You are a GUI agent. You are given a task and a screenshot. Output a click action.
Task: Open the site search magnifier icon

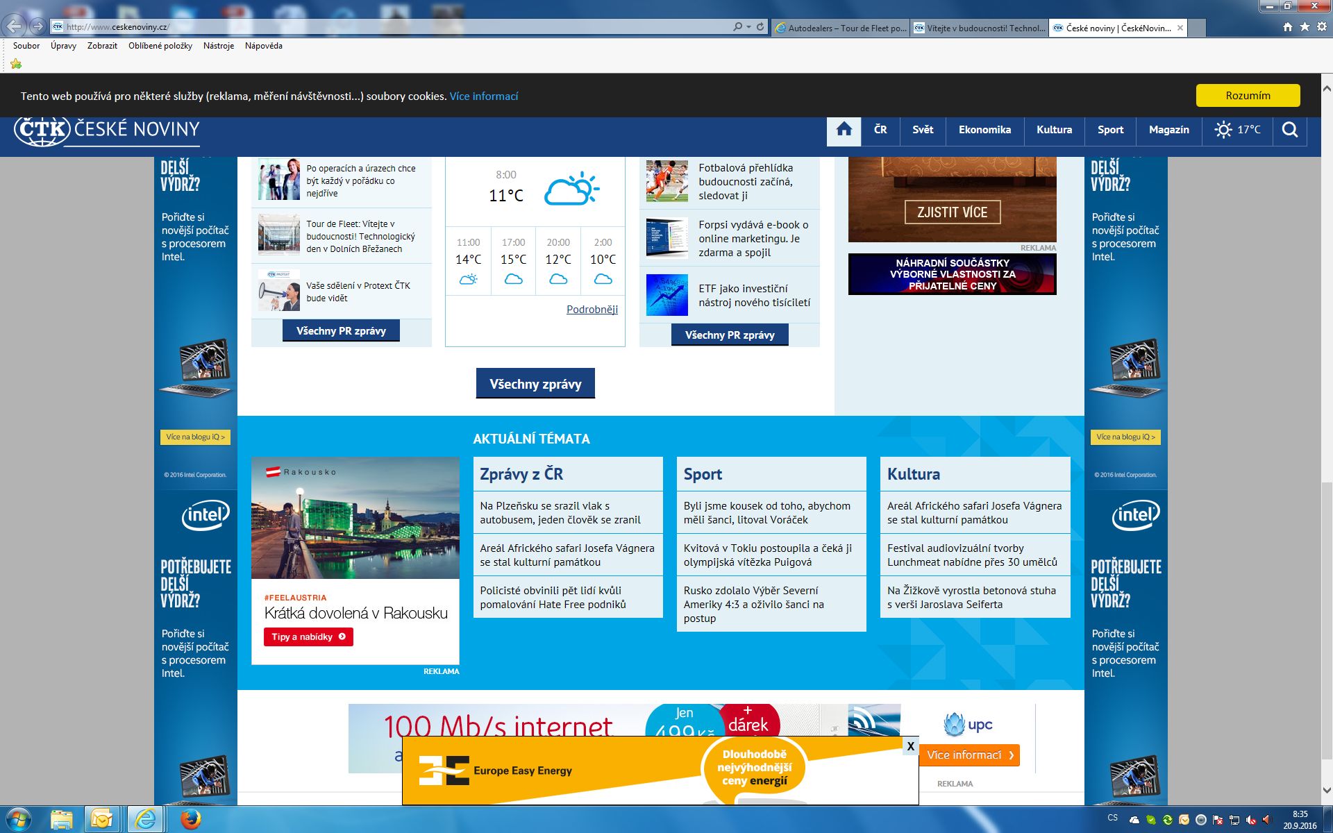coord(1290,130)
